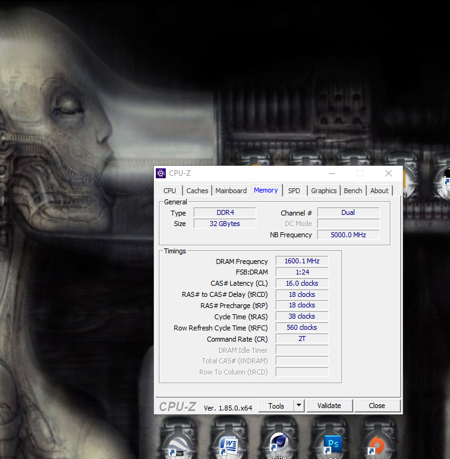The image size is (450, 459).
Task: Close CPU-Z with the title bar X
Action: 389,173
